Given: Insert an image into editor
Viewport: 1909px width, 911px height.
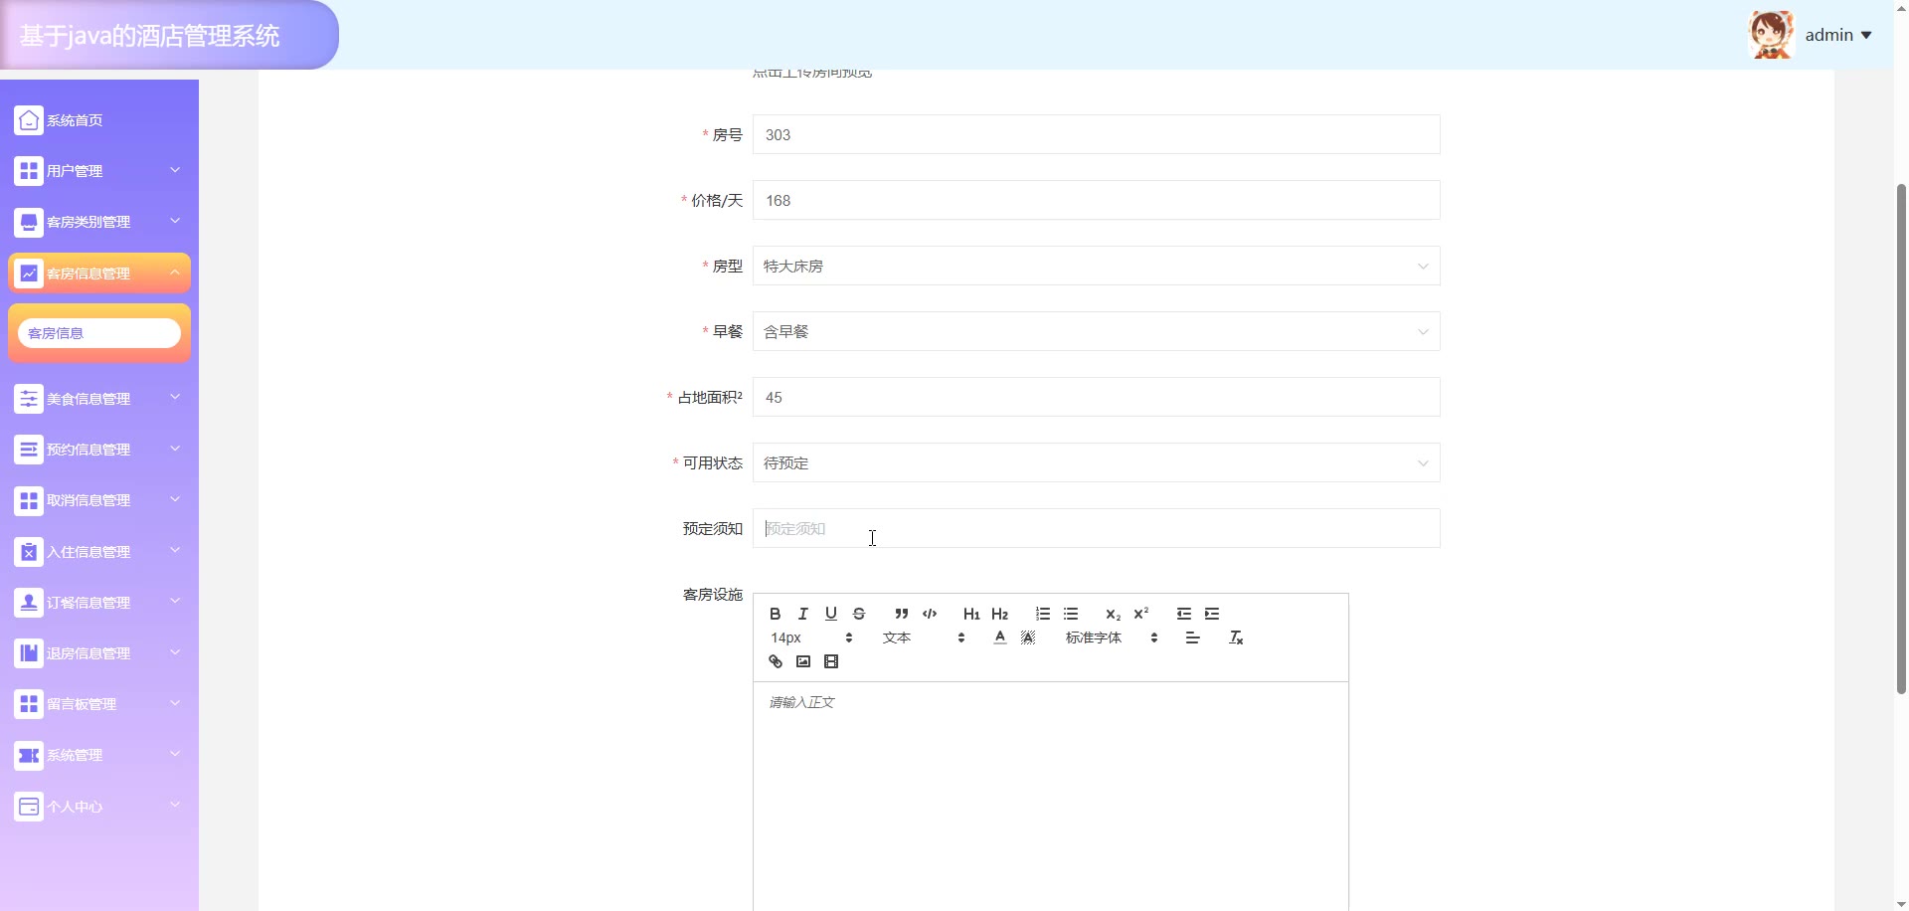Looking at the screenshot, I should [x=803, y=661].
